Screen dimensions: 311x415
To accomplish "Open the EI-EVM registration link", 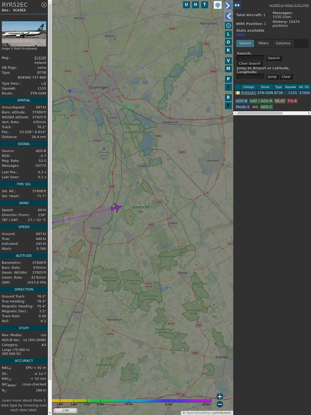I will pos(40,58).
